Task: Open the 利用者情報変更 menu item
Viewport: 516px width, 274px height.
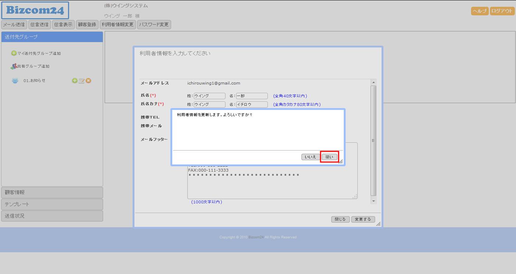Action: pyautogui.click(x=118, y=25)
